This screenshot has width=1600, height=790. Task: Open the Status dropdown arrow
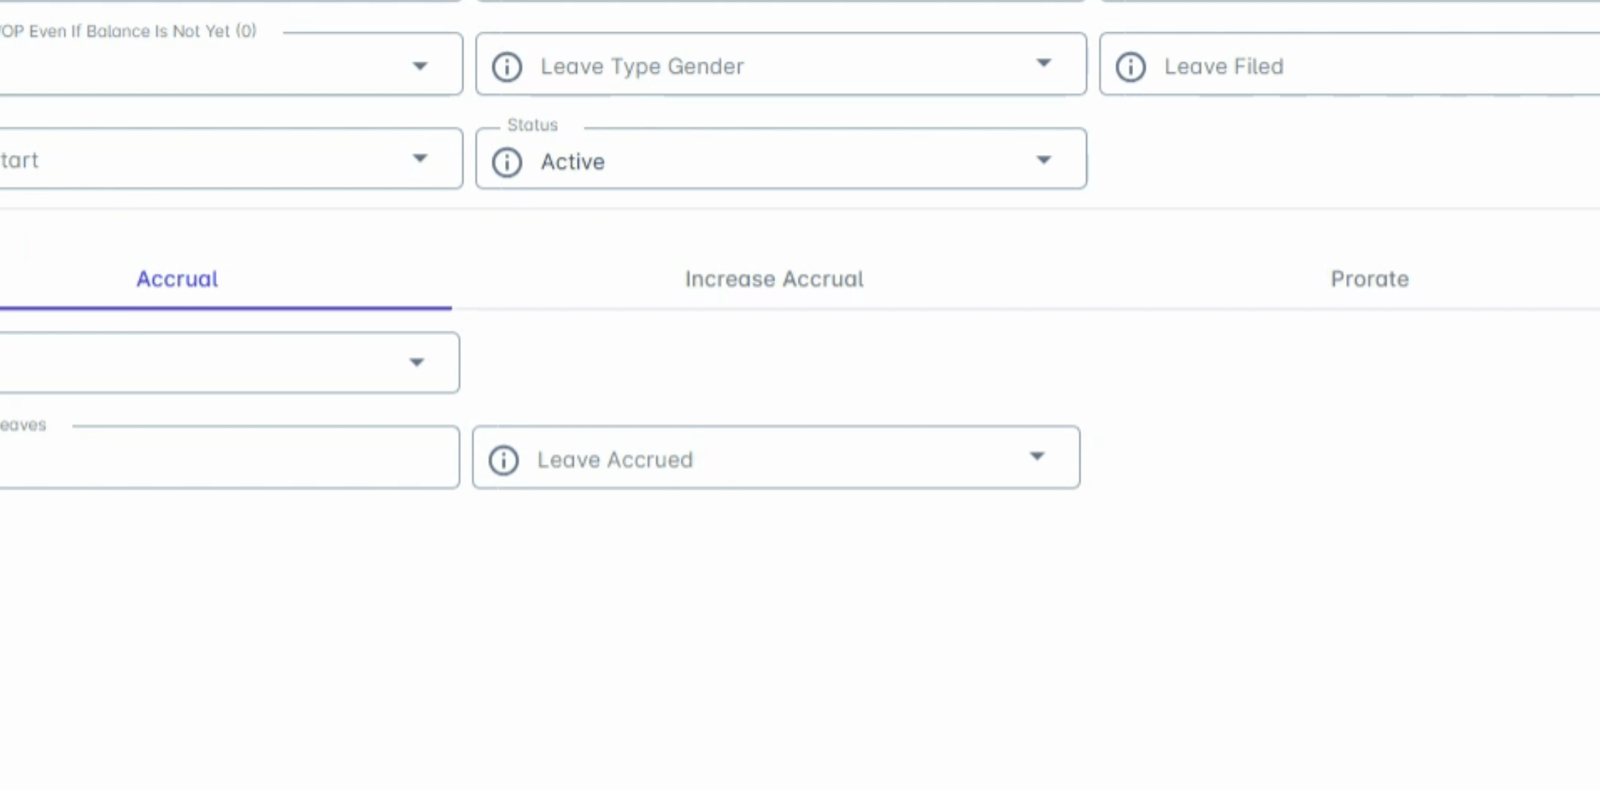tap(1044, 159)
